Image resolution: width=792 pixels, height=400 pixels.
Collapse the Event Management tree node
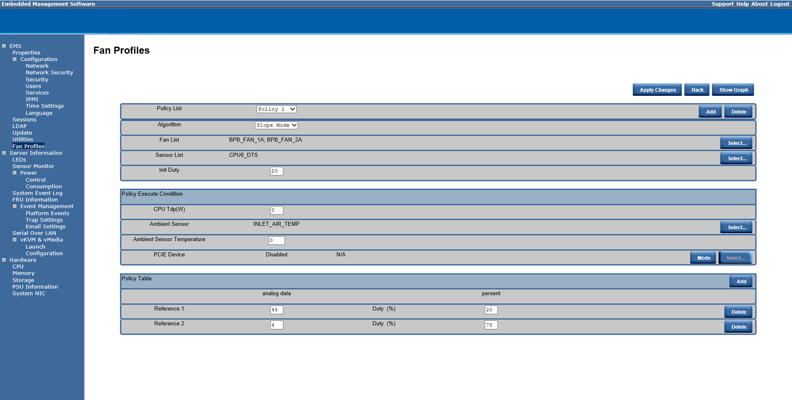click(x=15, y=207)
